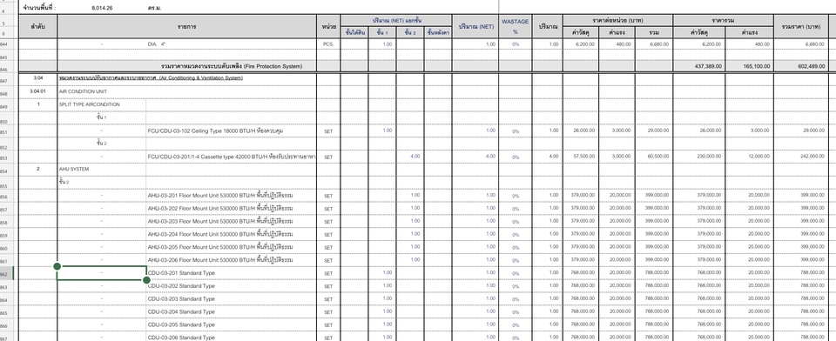Select ชั้น 2 sub-heading under AHU SYSTEM
Viewport: 836px width, 341px height.
pos(64,182)
